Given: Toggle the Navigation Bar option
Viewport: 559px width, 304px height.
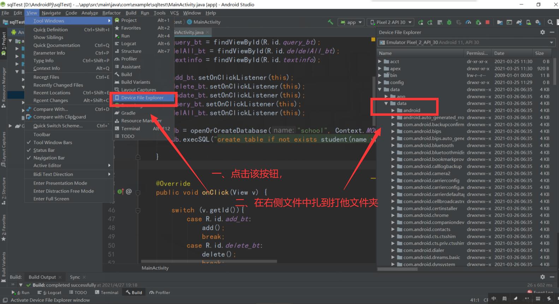Looking at the screenshot, I should pos(49,158).
